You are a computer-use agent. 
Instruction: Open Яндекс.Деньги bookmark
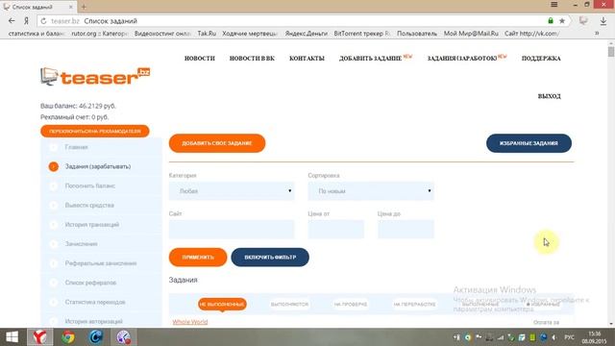306,34
